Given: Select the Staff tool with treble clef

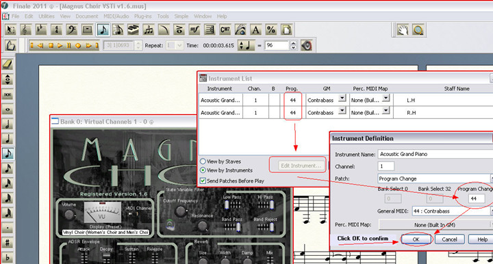Looking at the screenshot, I should [x=26, y=30].
